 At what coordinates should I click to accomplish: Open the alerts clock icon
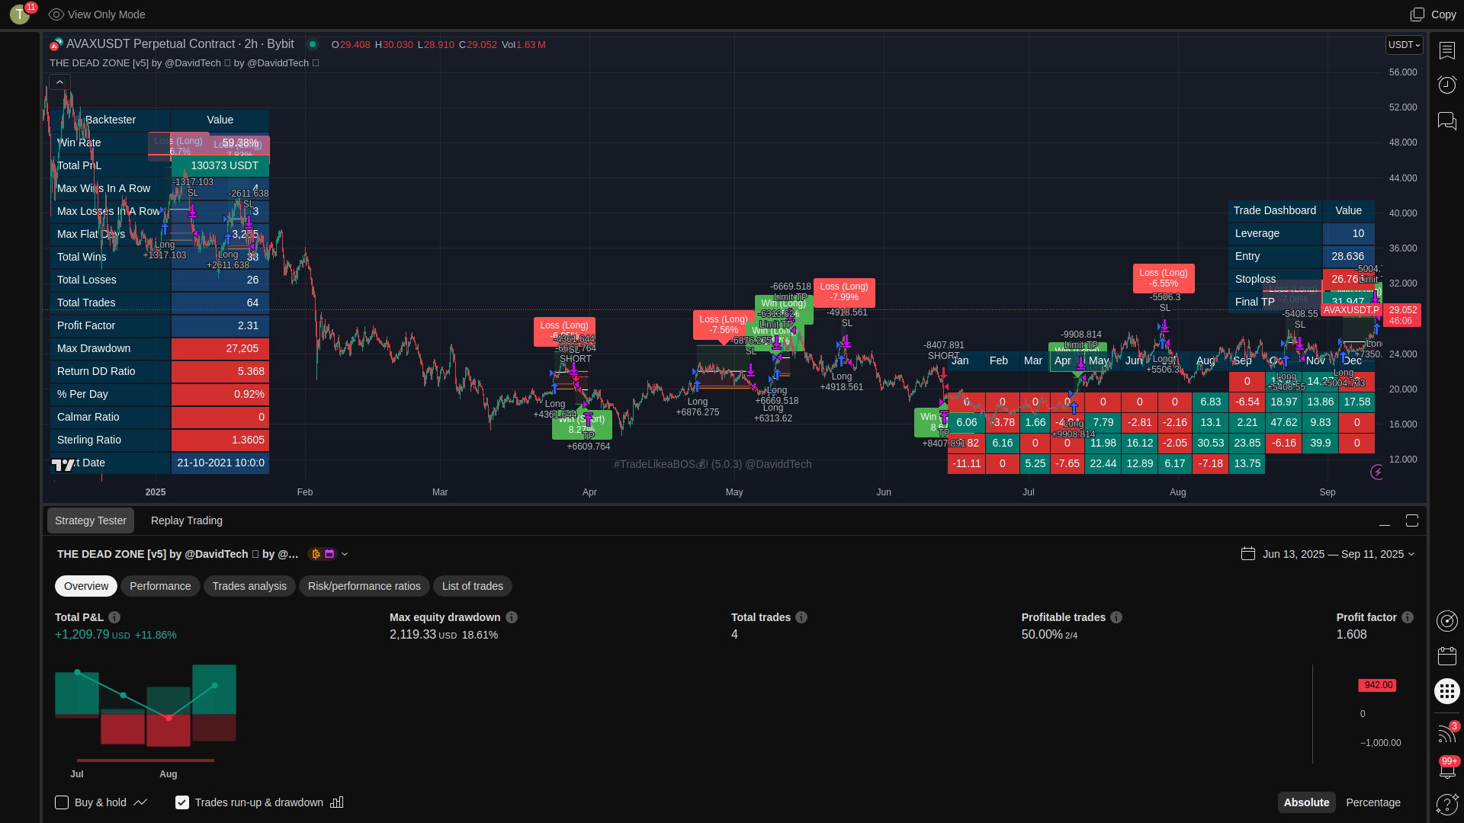point(1446,85)
